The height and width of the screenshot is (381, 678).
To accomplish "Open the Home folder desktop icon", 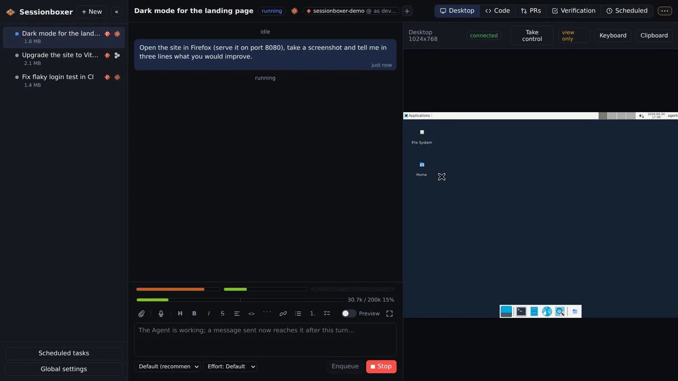I will pyautogui.click(x=422, y=169).
